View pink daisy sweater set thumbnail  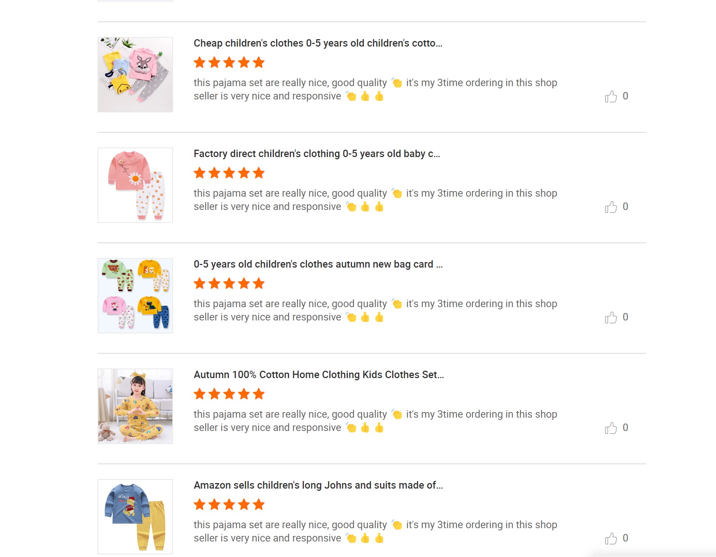click(x=135, y=185)
